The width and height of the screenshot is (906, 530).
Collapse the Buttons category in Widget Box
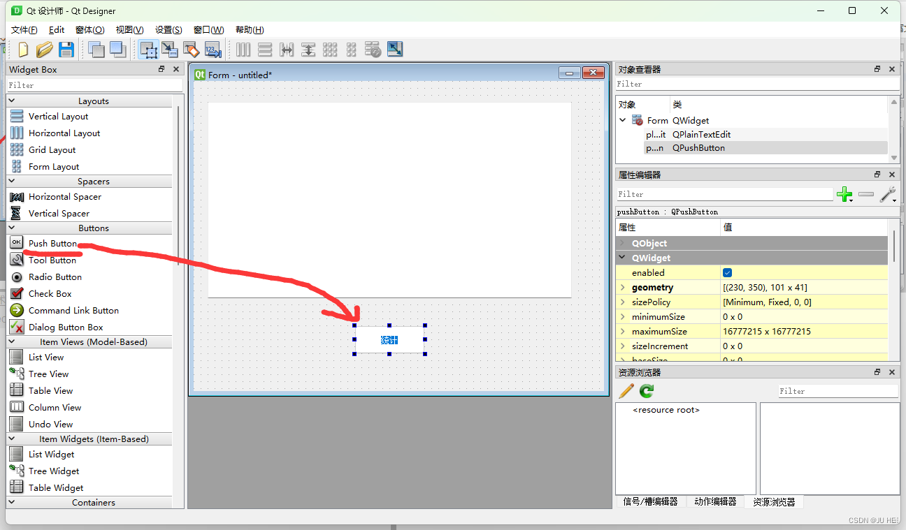point(12,228)
